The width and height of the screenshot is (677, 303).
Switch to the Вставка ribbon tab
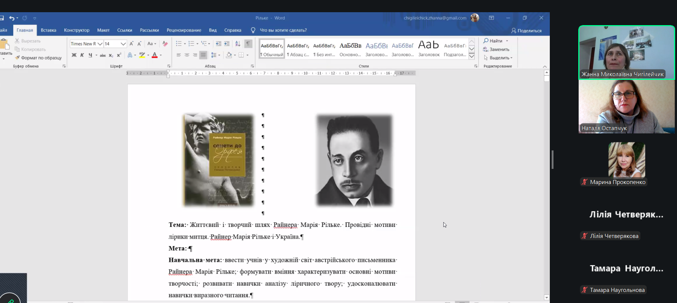[x=48, y=30]
